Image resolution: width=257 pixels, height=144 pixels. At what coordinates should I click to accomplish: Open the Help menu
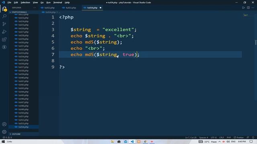[67, 2]
